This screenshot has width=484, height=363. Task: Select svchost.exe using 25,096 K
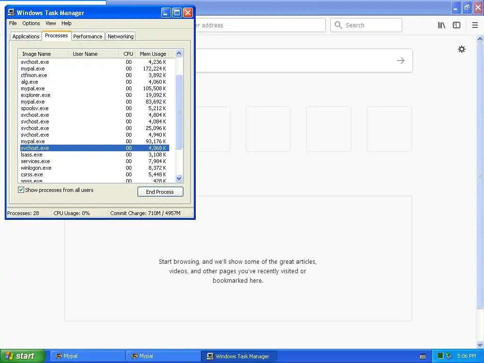pyautogui.click(x=95, y=128)
